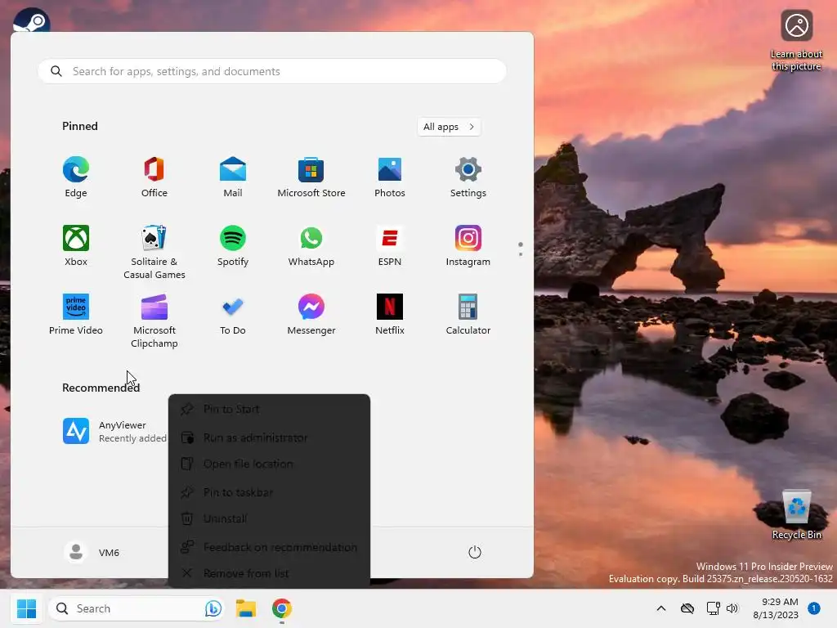Open Microsoft Clipchamp

[154, 321]
